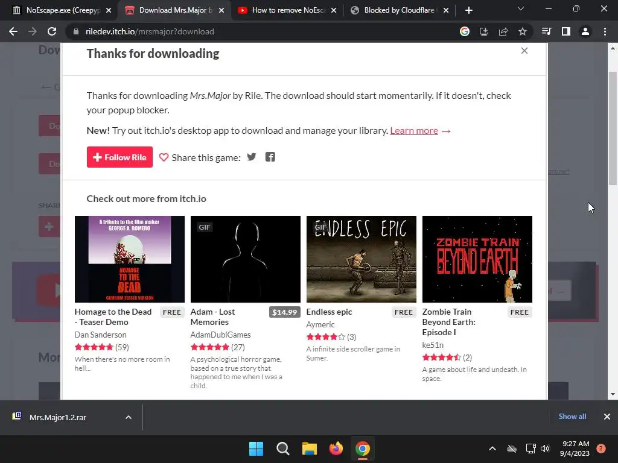The width and height of the screenshot is (618, 463).
Task: Open Homage to the Dead title link
Action: click(113, 317)
